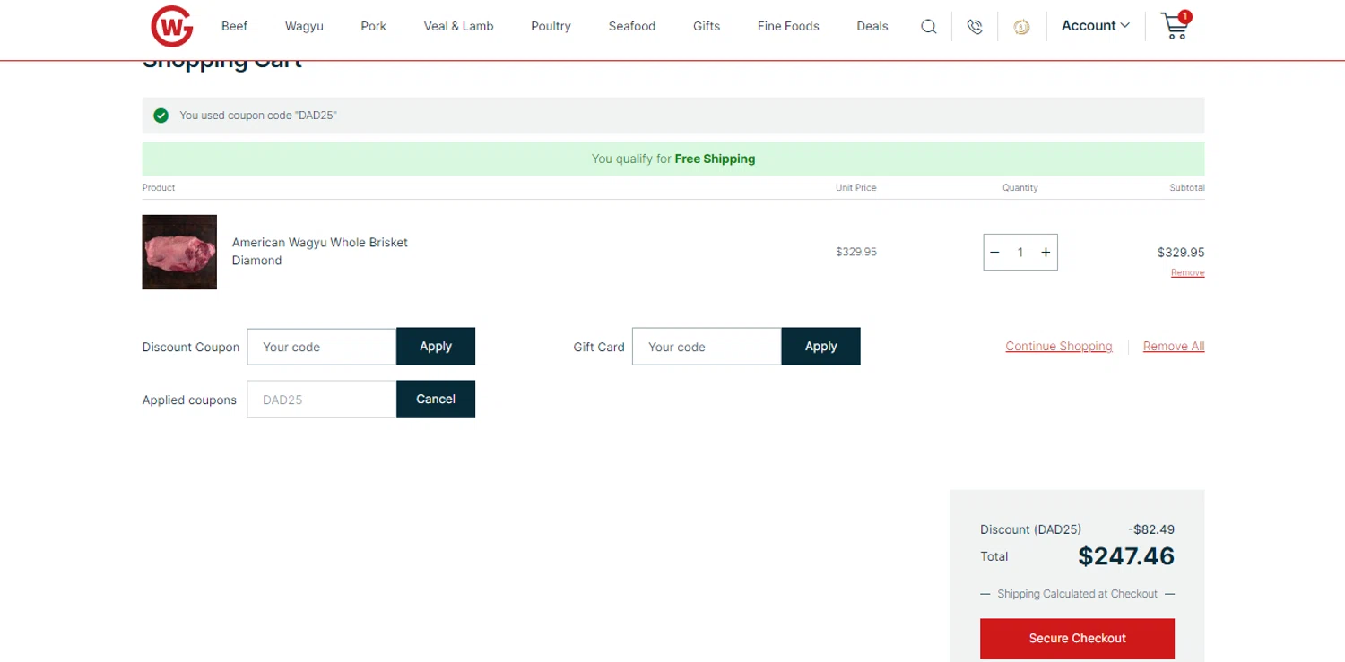
Task: Click the quantity value 1 field
Action: 1020,253
